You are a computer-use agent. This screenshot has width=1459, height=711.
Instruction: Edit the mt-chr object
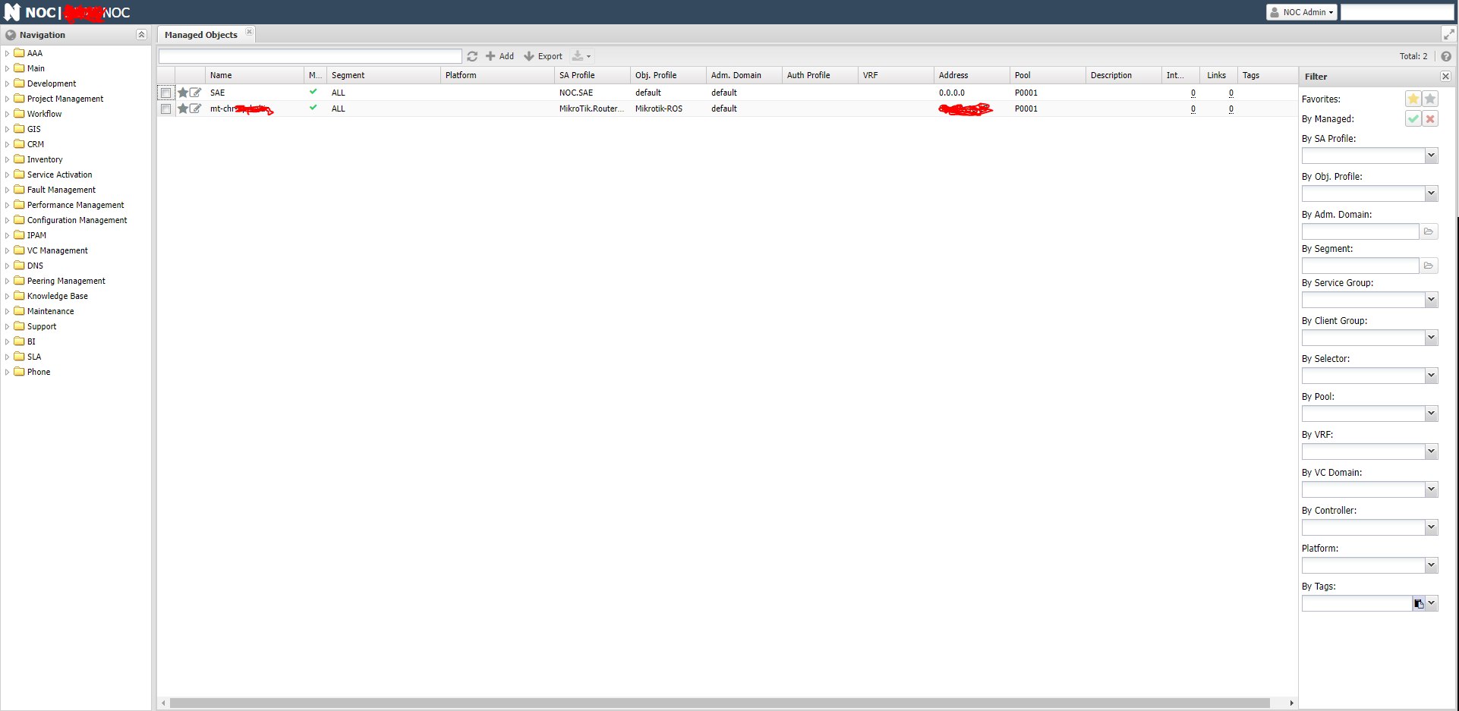[196, 109]
